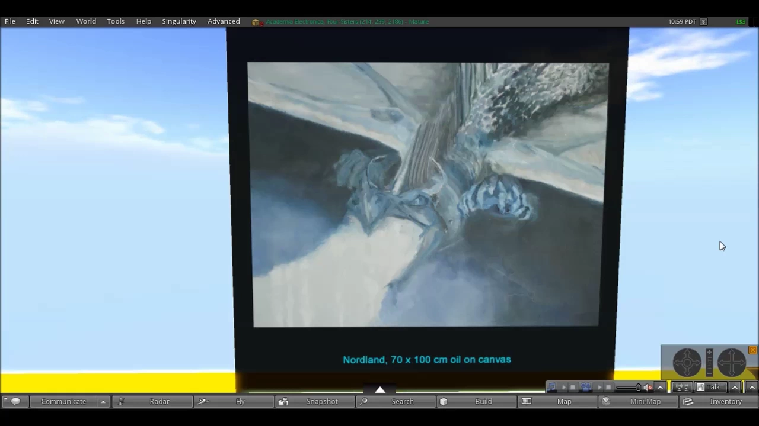Open the Search panel
This screenshot has width=759, height=426.
[x=397, y=401]
